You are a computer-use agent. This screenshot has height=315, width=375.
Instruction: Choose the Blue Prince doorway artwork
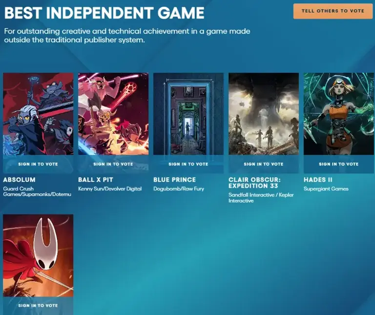coord(188,114)
